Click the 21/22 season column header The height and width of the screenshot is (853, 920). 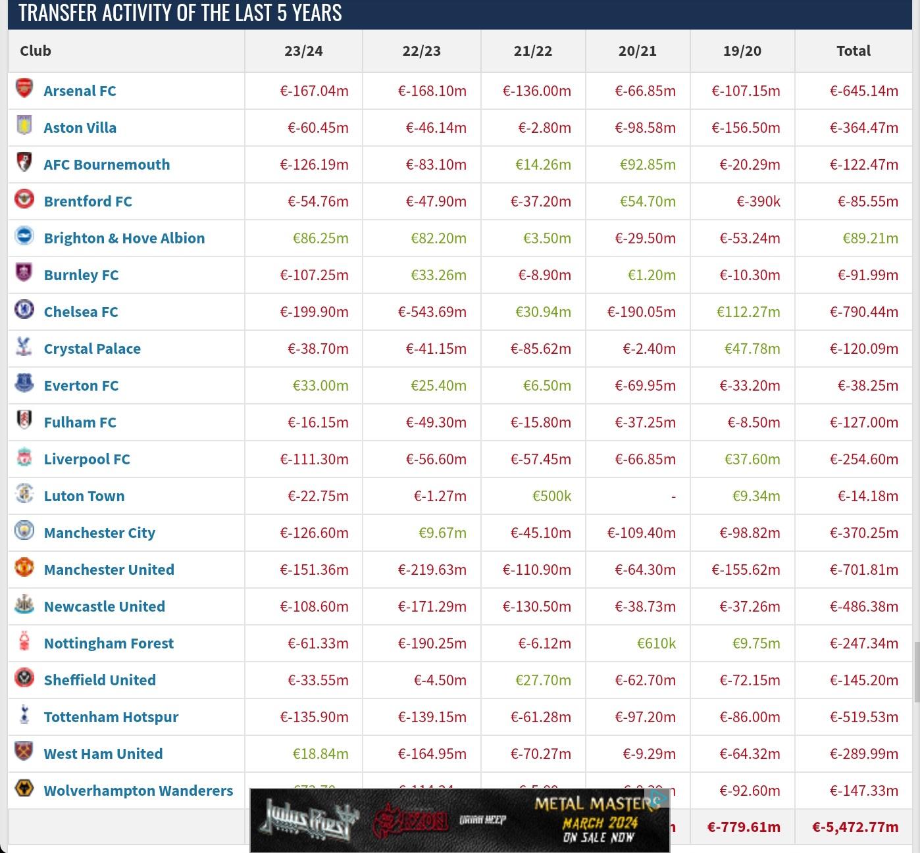point(533,51)
